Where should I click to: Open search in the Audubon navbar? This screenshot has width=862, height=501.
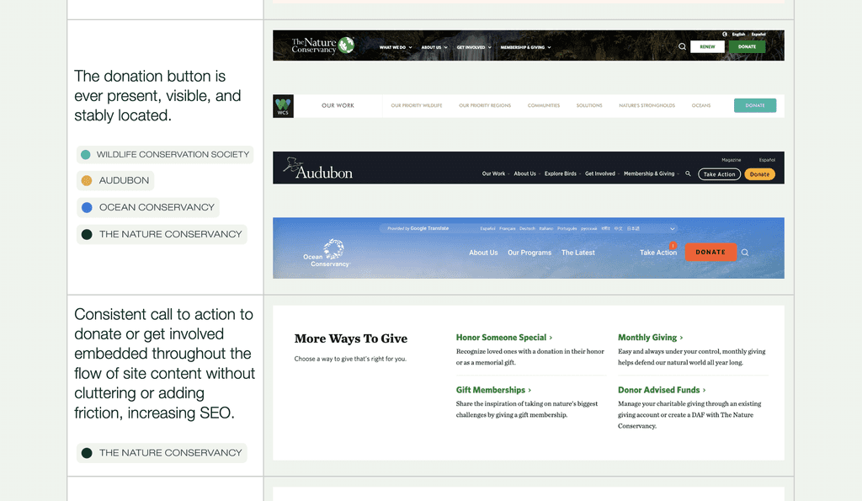pos(688,173)
